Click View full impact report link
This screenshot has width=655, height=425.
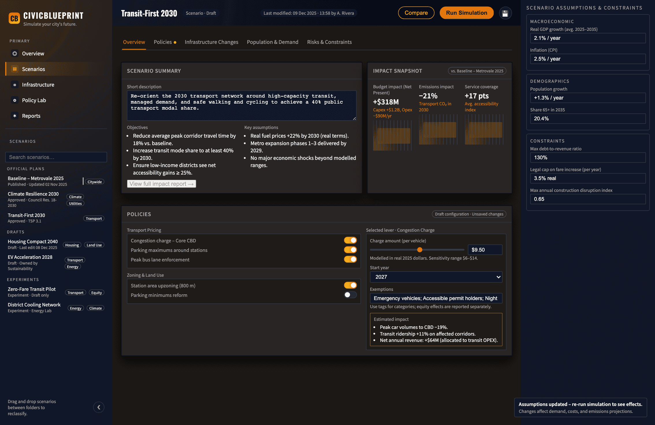pos(161,184)
